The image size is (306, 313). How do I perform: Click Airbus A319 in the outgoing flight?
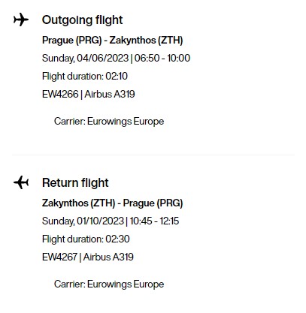[x=110, y=95]
